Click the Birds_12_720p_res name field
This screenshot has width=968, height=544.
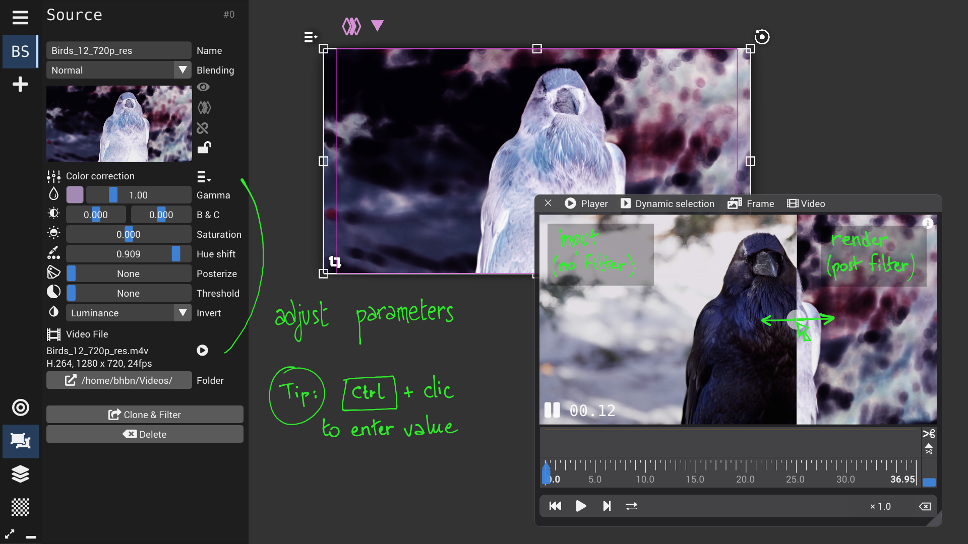[118, 50]
